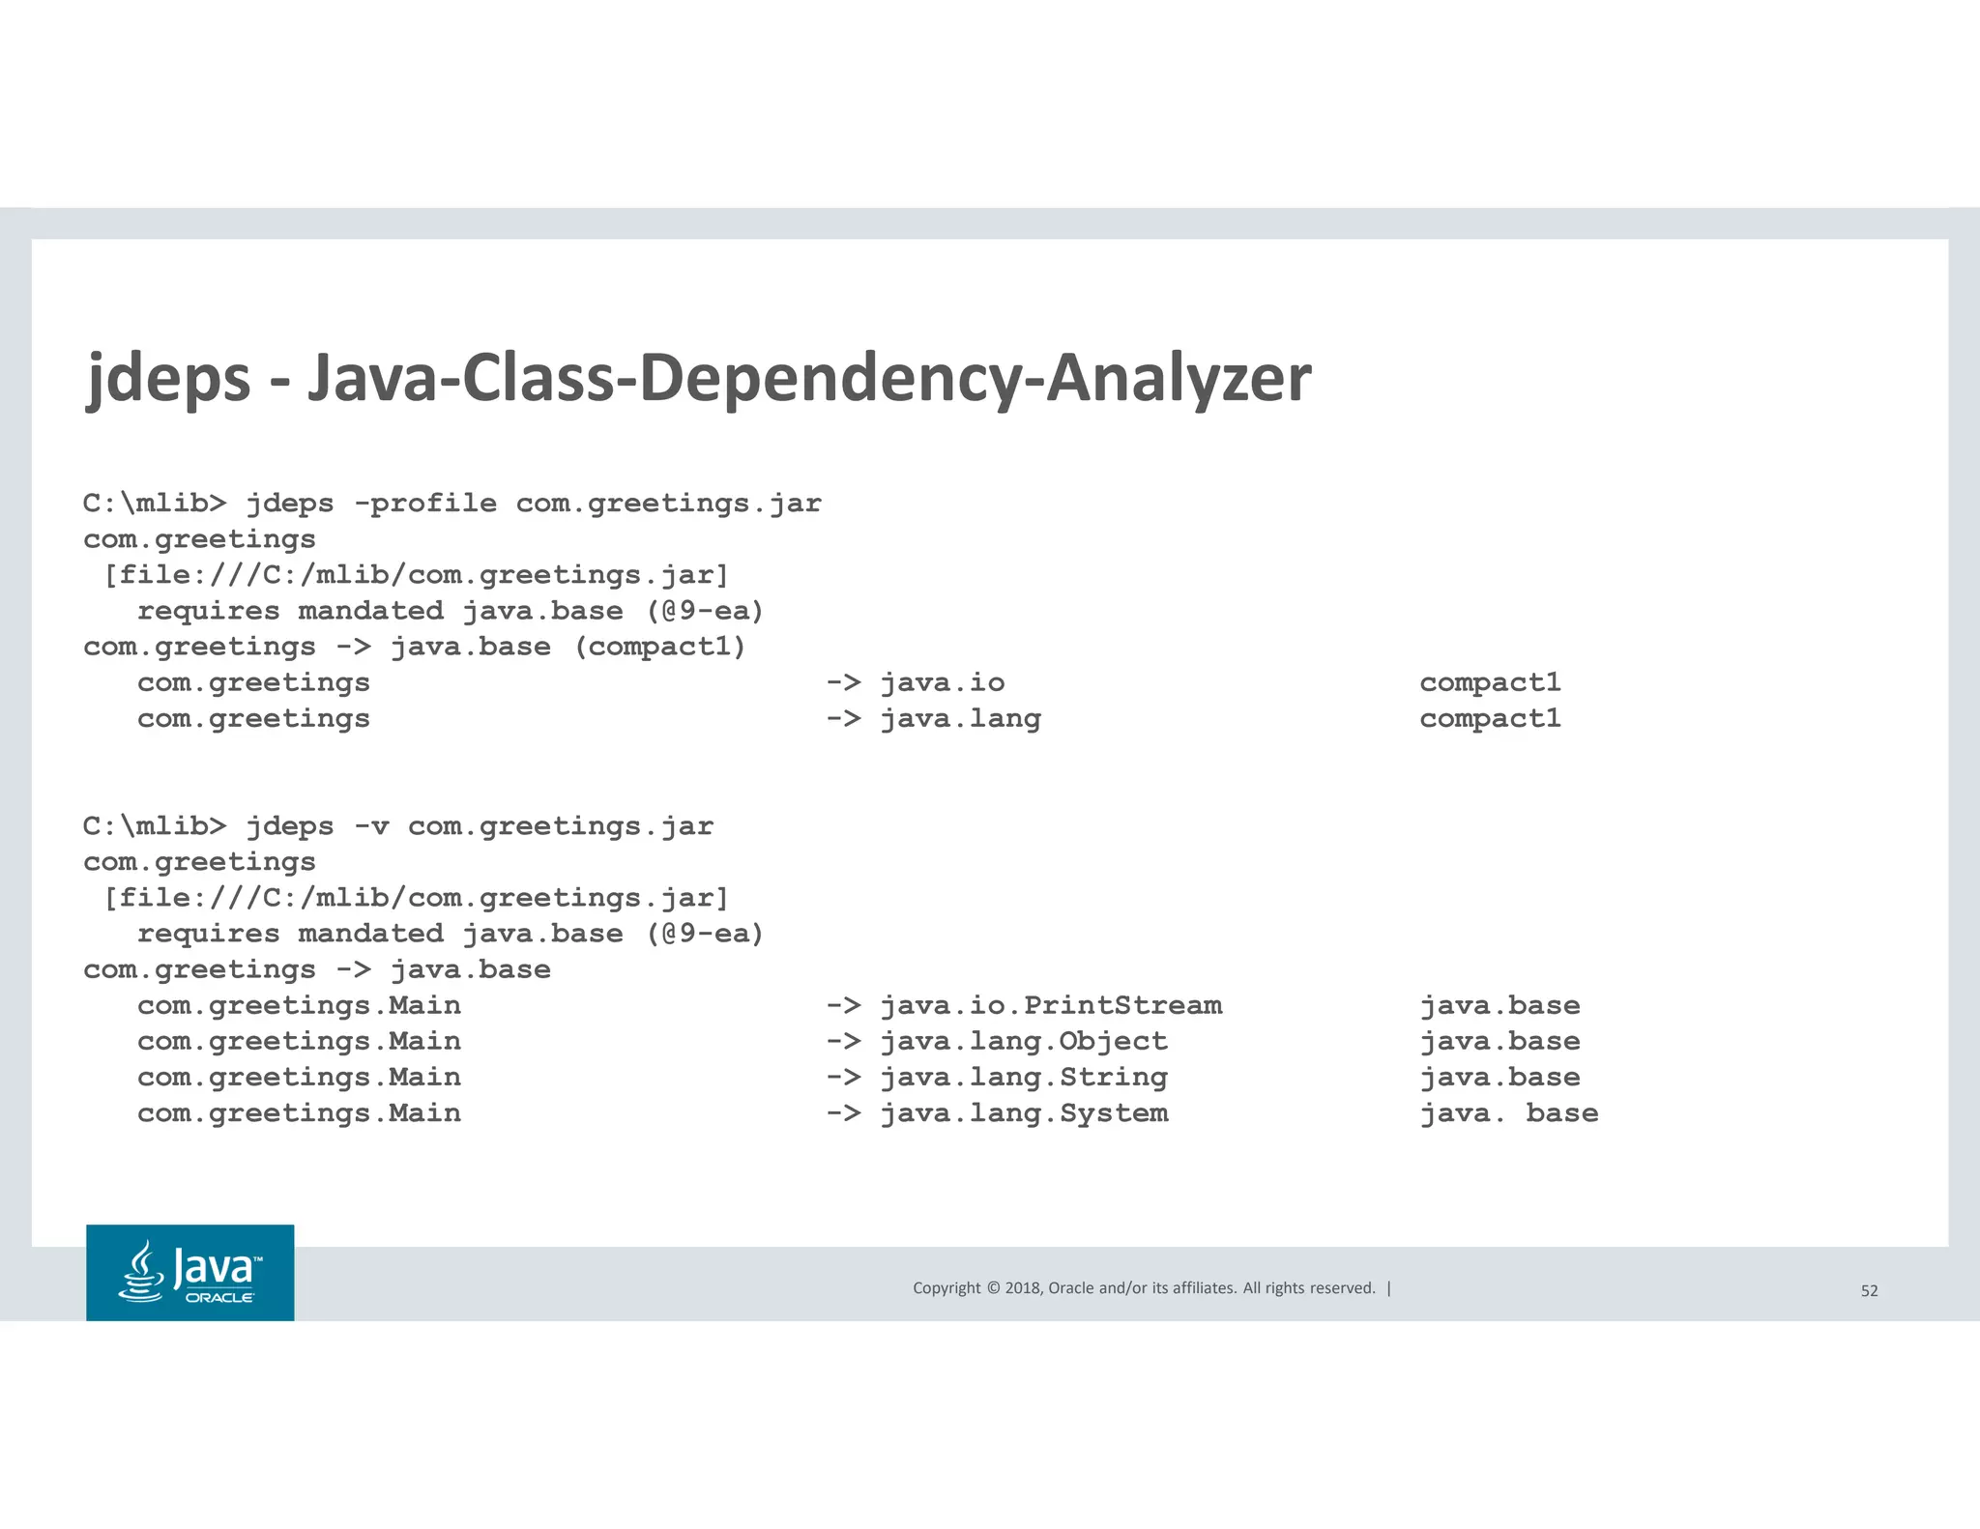Click the java.lang package entry

[x=960, y=719]
